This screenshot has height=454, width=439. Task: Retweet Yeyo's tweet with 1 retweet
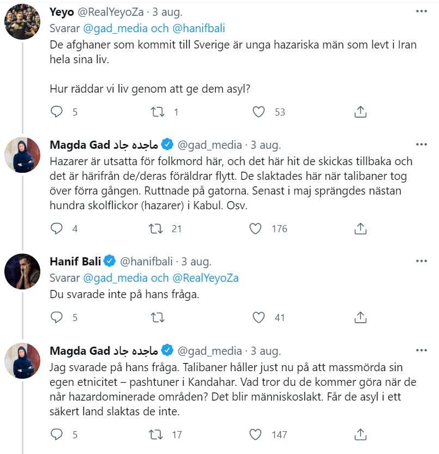(157, 112)
